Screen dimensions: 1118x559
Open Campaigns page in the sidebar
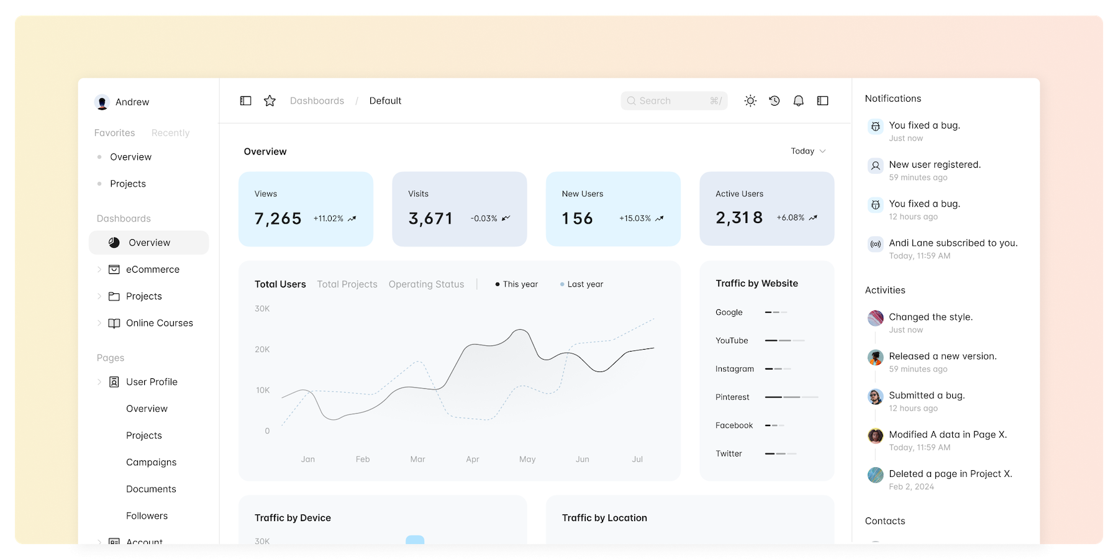point(151,462)
